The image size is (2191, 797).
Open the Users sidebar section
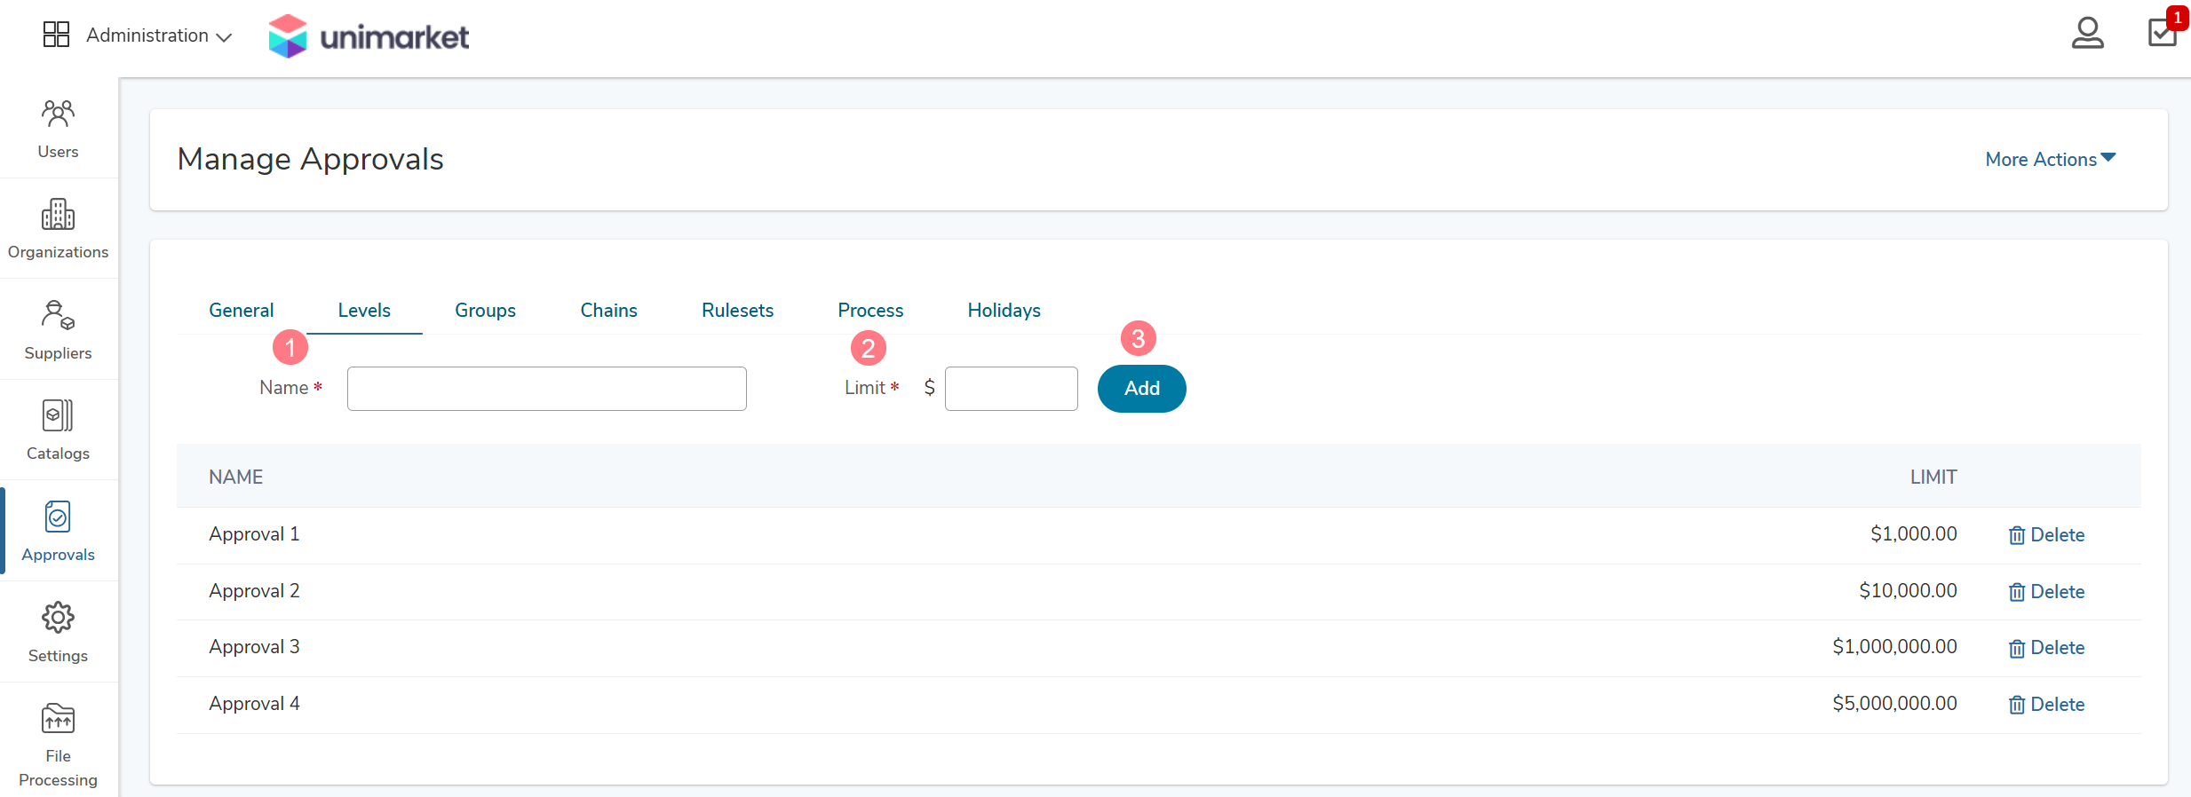58,129
